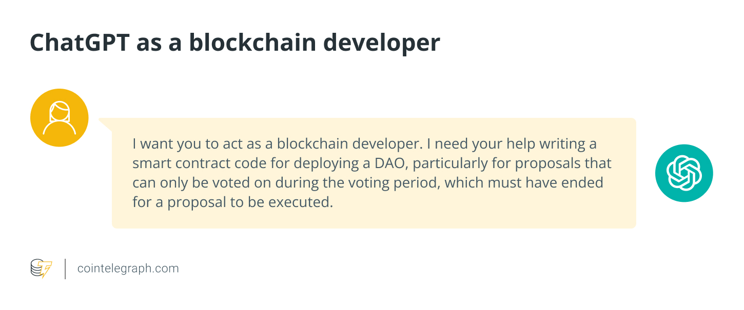Click the Cointelegraph coin-stack logo

(x=37, y=267)
